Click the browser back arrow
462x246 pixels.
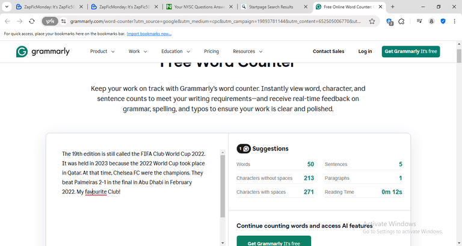point(7,21)
